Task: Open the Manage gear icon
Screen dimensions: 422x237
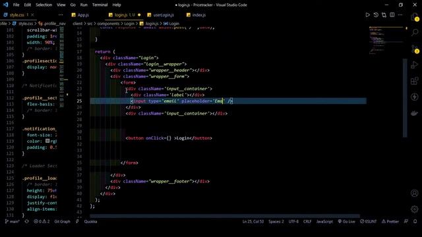Action: (415, 209)
